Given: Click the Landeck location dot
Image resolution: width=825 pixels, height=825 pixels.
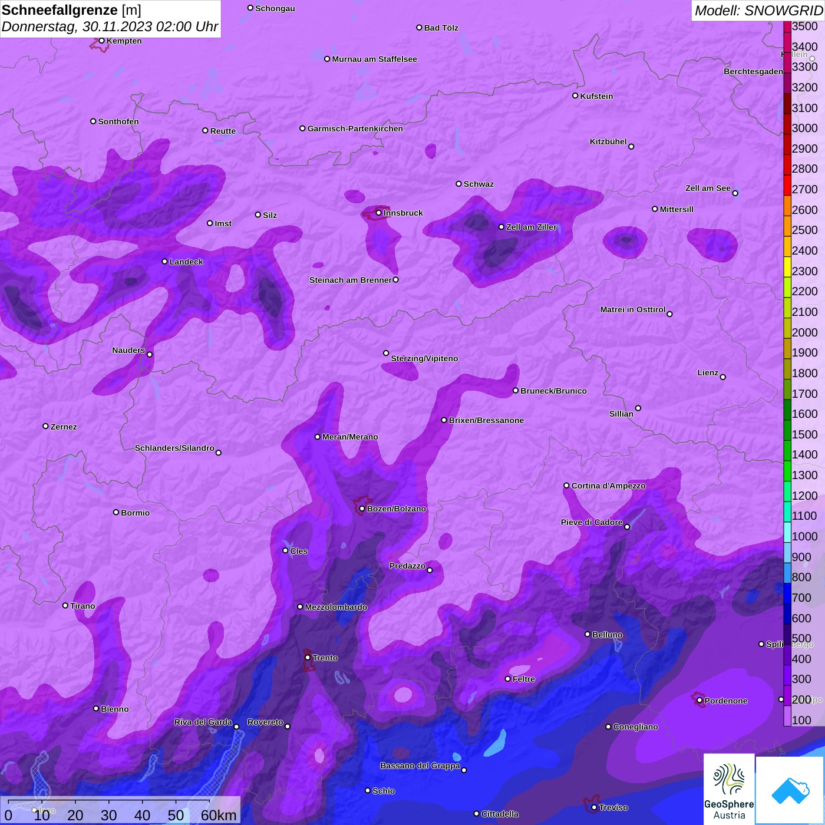Looking at the screenshot, I should pos(164,261).
